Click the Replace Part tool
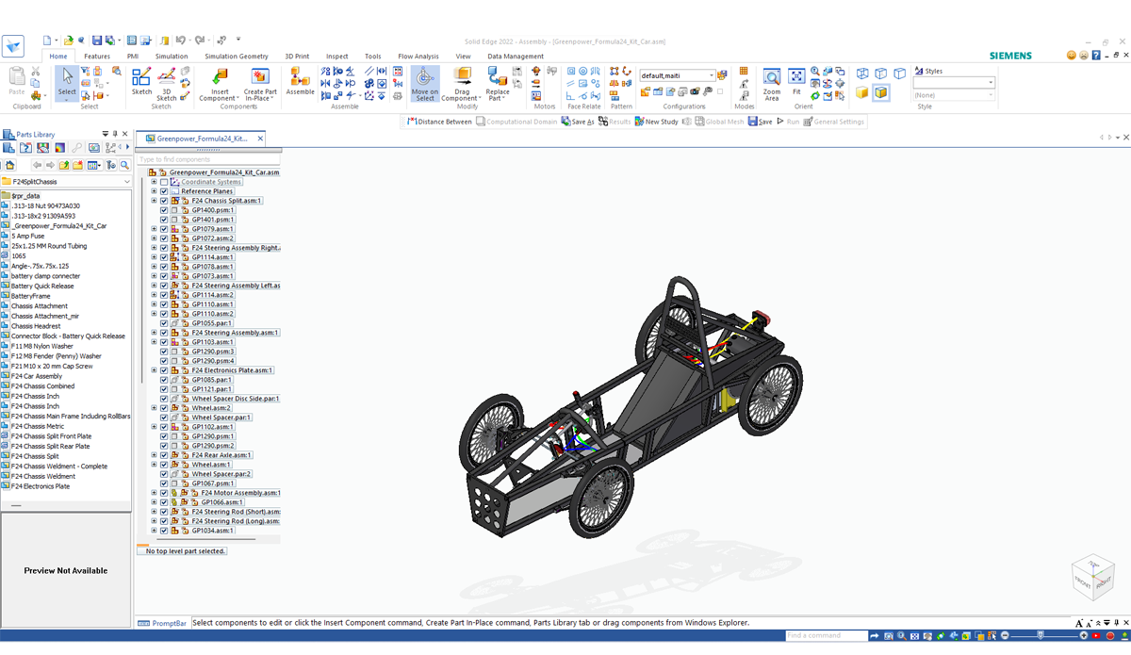This screenshot has width=1131, height=655. tap(498, 84)
